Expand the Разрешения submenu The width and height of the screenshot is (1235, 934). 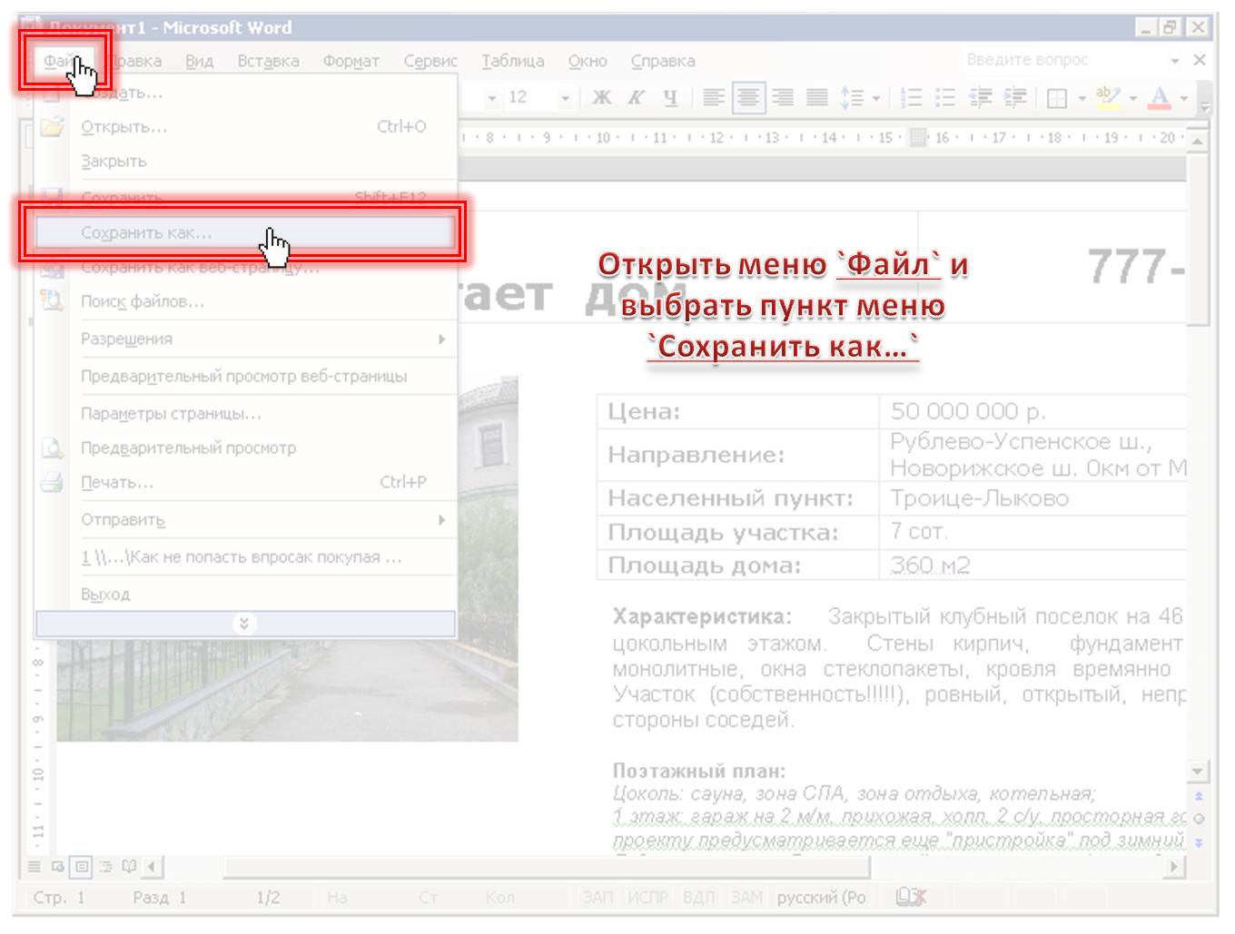[246, 339]
